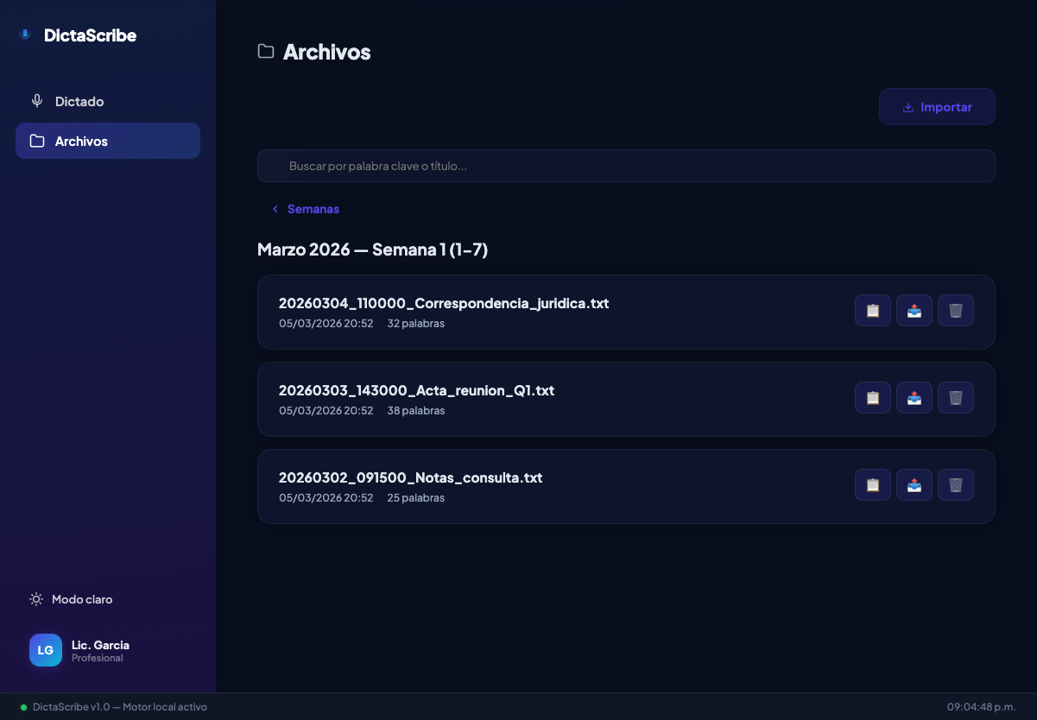Export the Acta_reunion_Q1 file
The image size is (1037, 720).
914,397
